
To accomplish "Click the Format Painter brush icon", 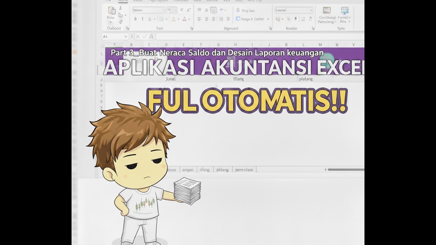I will tap(121, 22).
